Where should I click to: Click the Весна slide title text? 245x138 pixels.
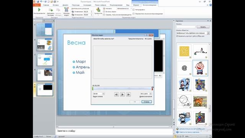(x=77, y=43)
